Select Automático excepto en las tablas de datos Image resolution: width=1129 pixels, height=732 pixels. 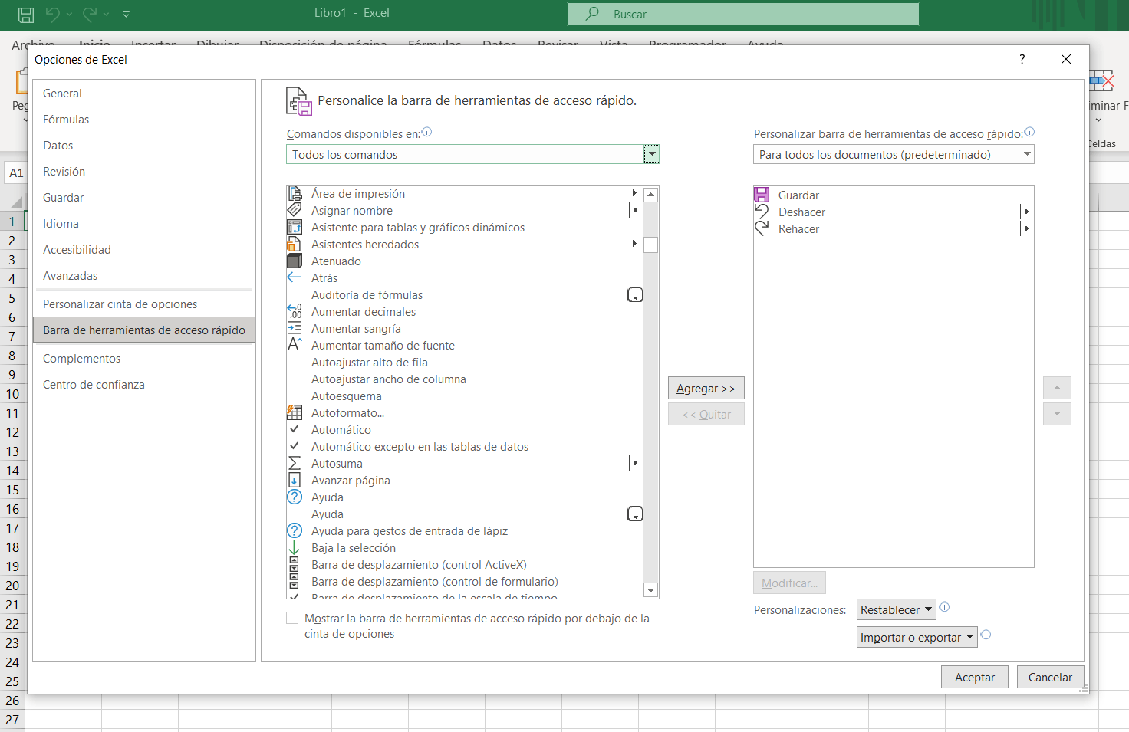[464, 447]
